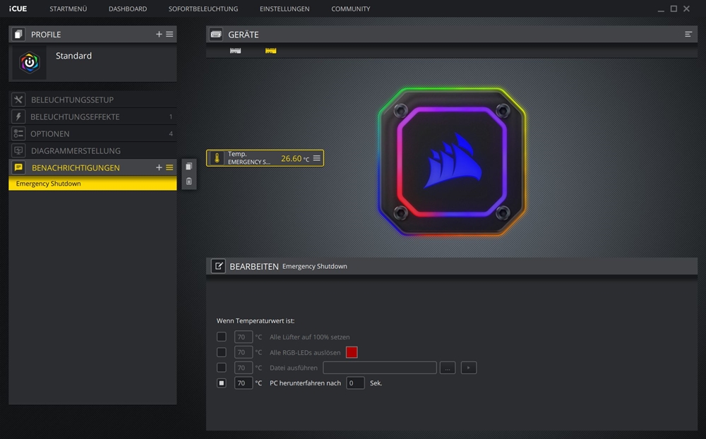Enable 'Alle Lüfter auf 100% setzen' checkbox
This screenshot has height=439, width=706.
point(221,337)
